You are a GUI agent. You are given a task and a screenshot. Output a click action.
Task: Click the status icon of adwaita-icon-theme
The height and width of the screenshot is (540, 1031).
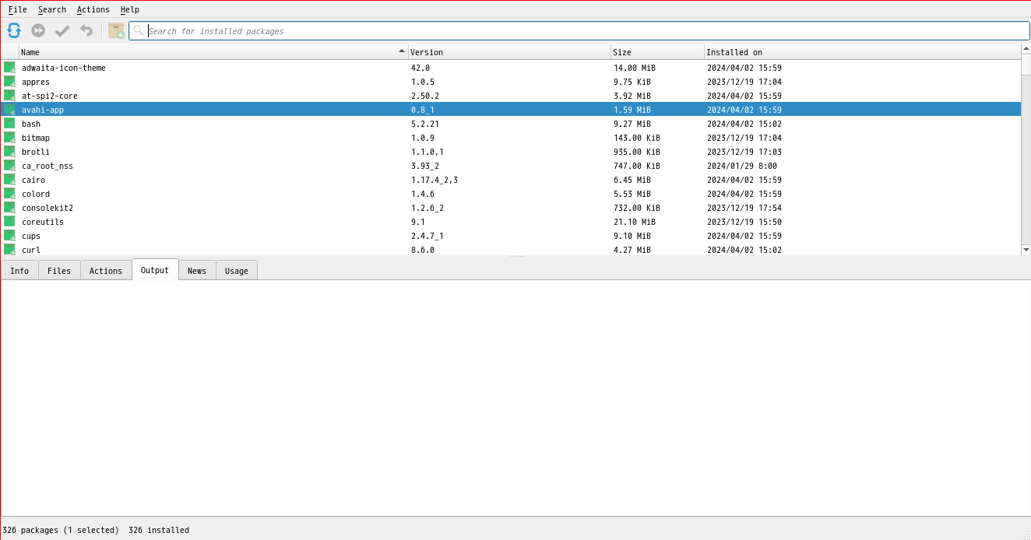9,68
